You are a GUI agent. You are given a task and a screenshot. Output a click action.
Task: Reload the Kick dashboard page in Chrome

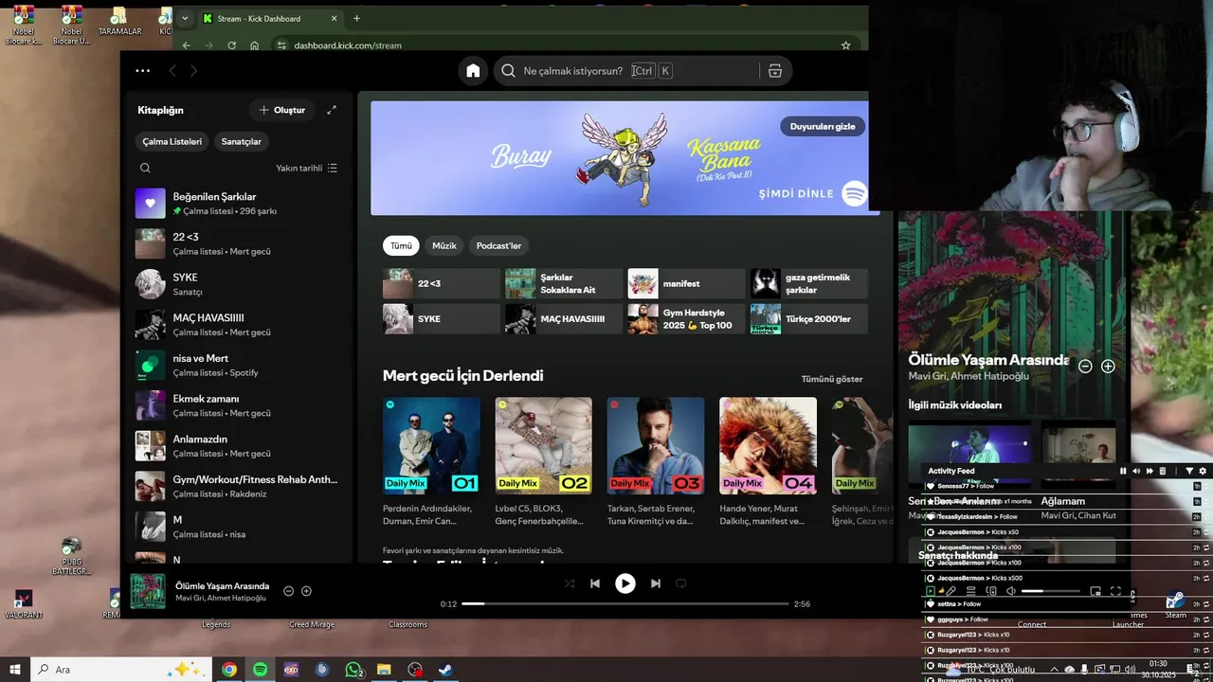coord(231,45)
